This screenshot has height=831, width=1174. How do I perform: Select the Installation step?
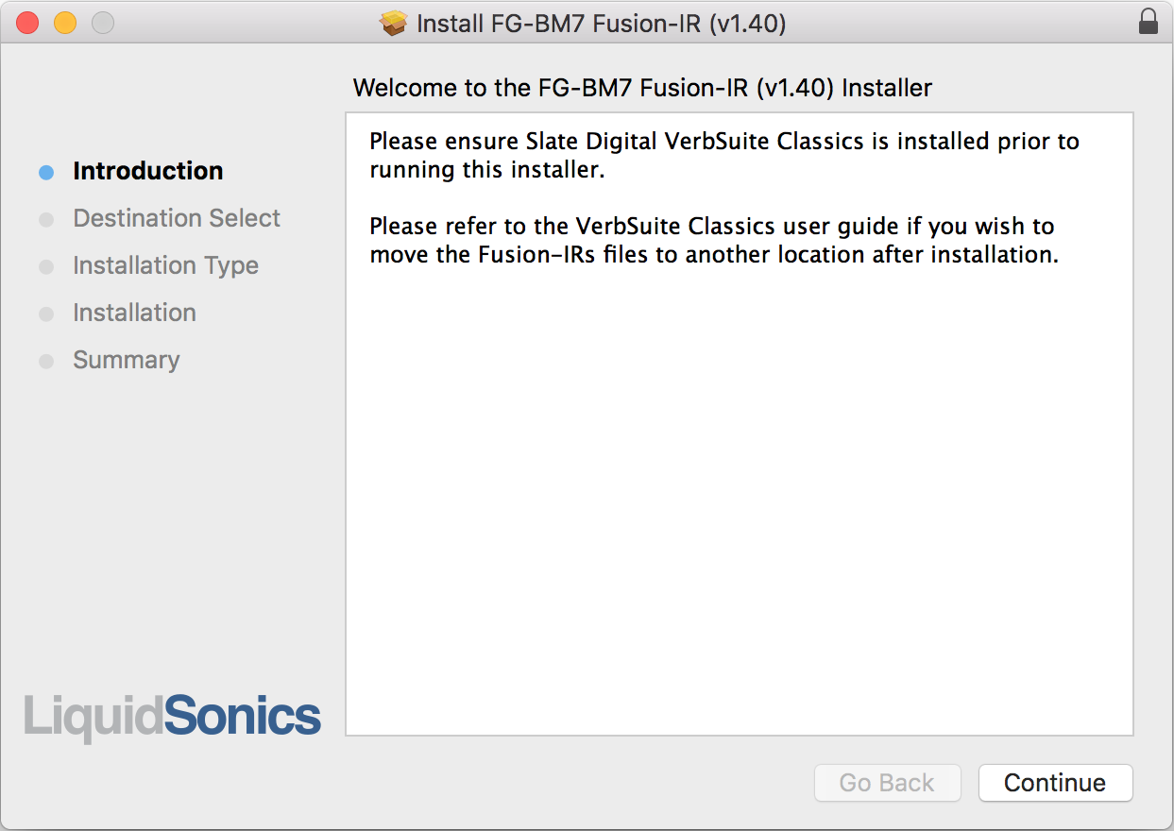(x=134, y=313)
